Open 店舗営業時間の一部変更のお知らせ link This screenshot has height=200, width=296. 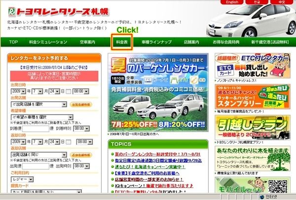[x=149, y=179]
